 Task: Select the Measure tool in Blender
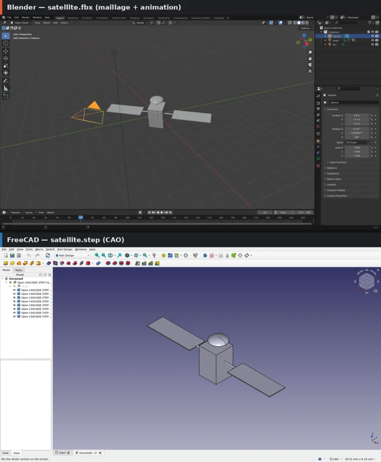point(5,88)
